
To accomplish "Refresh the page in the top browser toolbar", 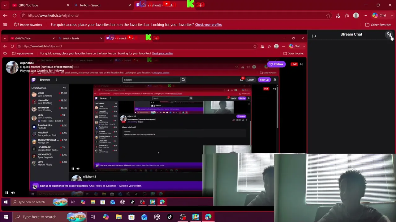I will tap(15, 15).
